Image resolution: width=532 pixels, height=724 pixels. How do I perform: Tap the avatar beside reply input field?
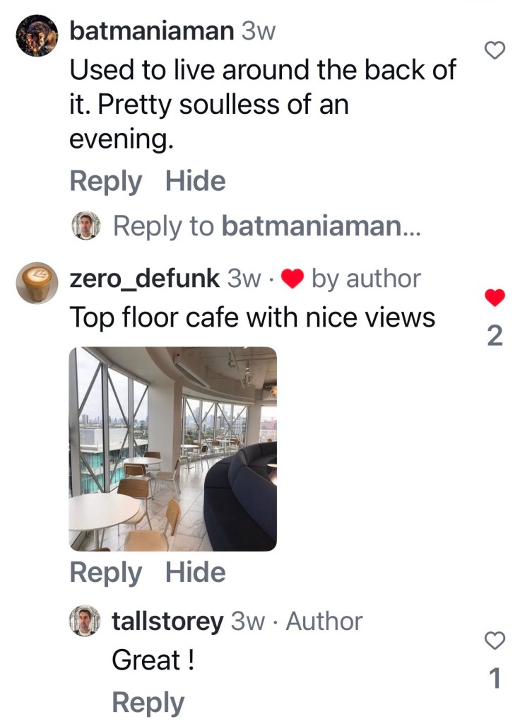85,226
